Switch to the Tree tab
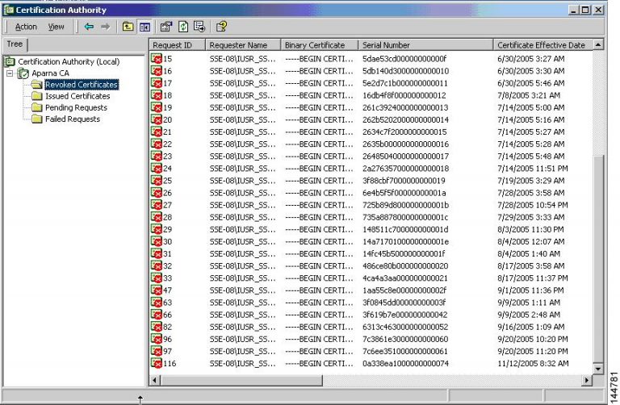 coord(15,44)
